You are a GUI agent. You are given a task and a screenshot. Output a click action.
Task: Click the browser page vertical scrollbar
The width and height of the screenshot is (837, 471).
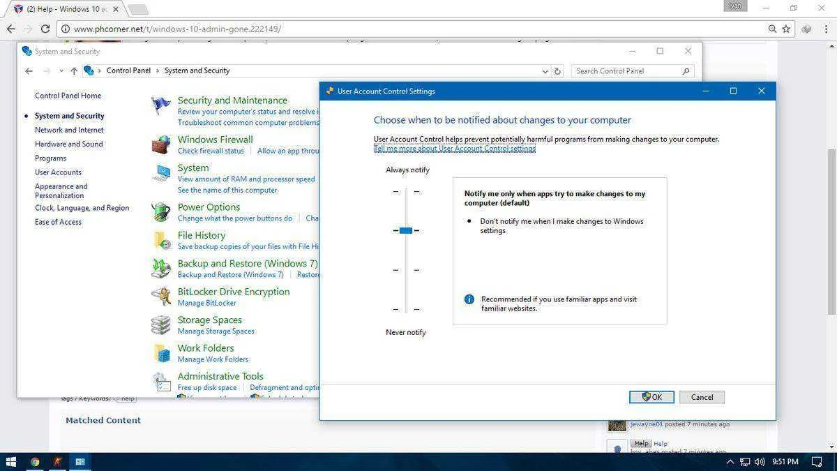pos(831,230)
